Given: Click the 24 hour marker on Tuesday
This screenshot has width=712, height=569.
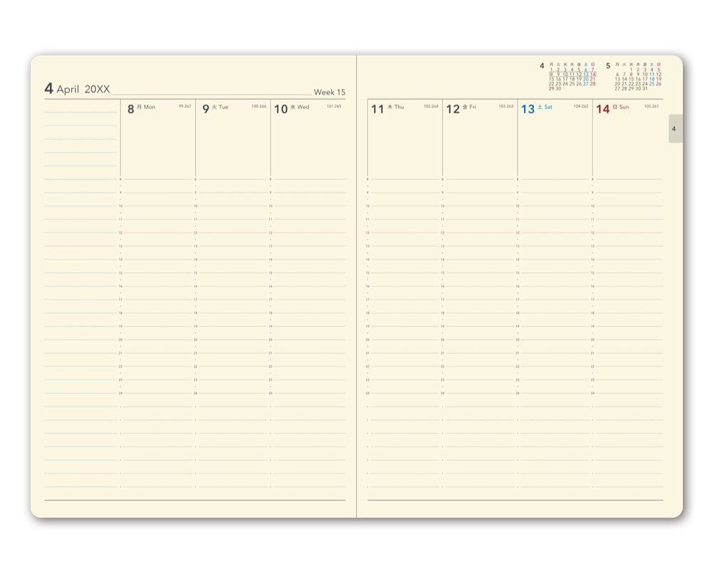Looking at the screenshot, I should [196, 393].
